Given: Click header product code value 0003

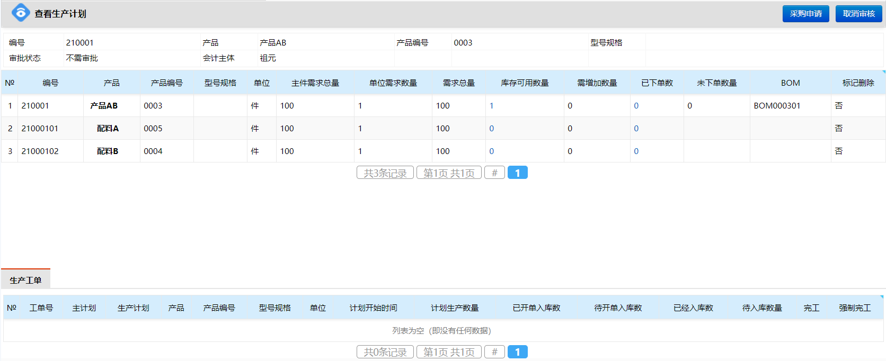Looking at the screenshot, I should [463, 43].
